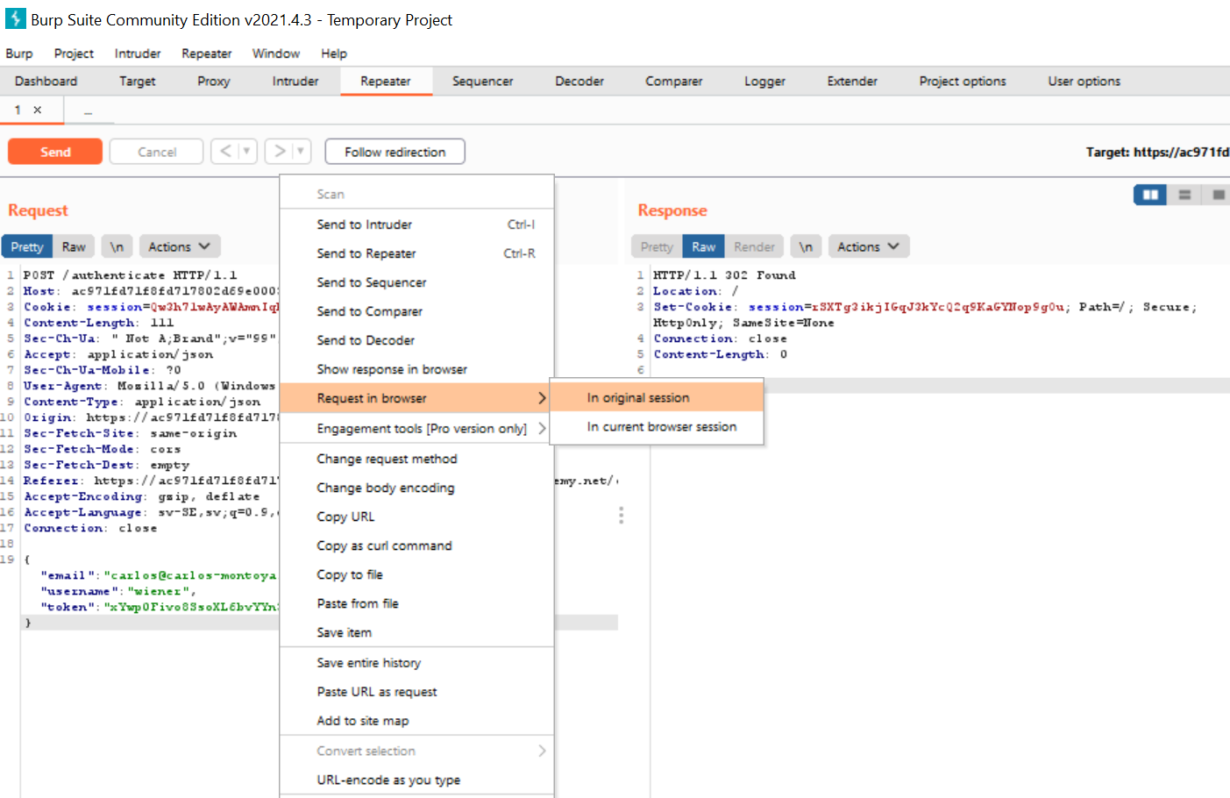Expand the Request in browser submenu
The image size is (1230, 798).
click(416, 398)
